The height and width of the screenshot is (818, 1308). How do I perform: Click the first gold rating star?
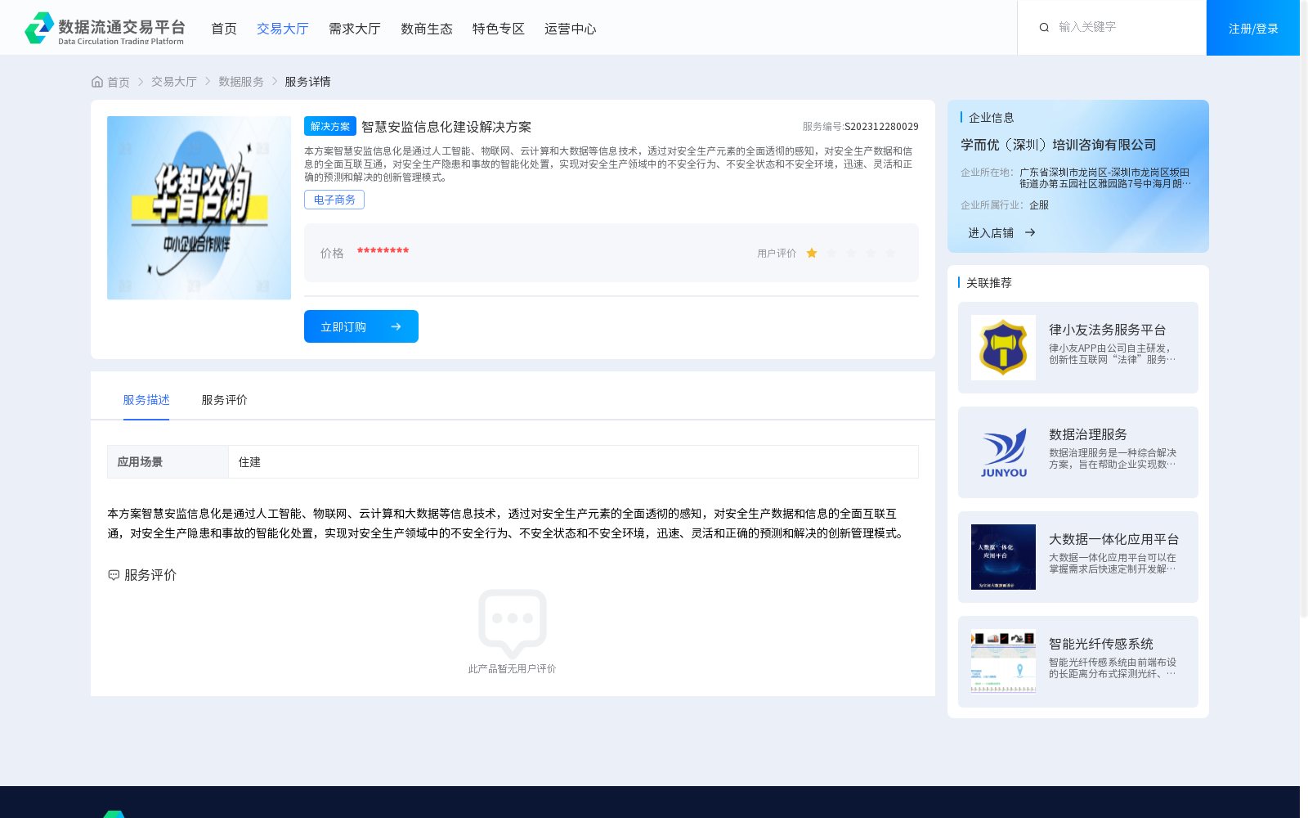pos(812,254)
